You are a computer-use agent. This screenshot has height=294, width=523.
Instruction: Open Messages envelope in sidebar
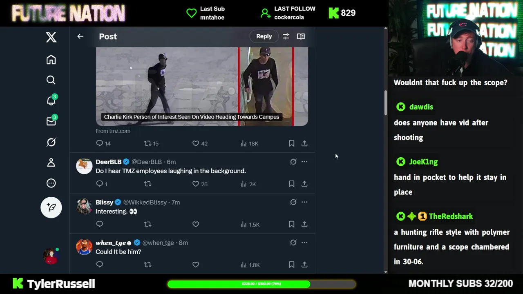[x=51, y=121]
